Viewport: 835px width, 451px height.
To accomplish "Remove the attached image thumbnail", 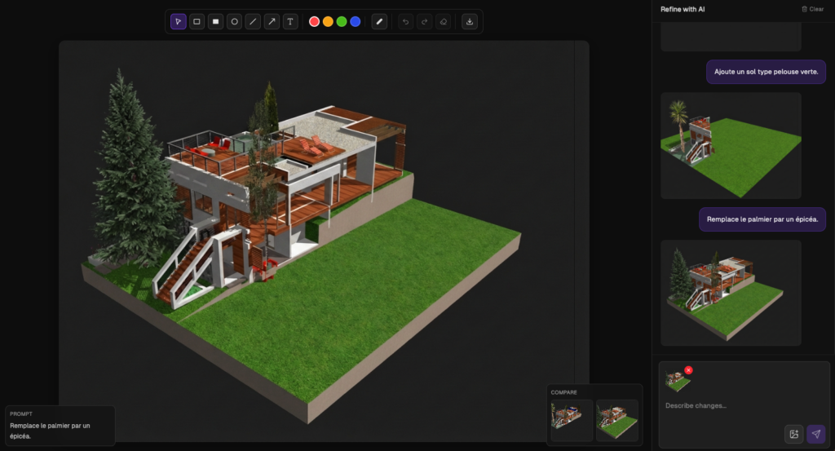I will coord(688,370).
